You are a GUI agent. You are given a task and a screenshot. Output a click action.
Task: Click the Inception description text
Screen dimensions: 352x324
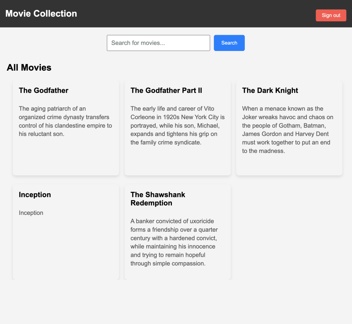pos(31,213)
